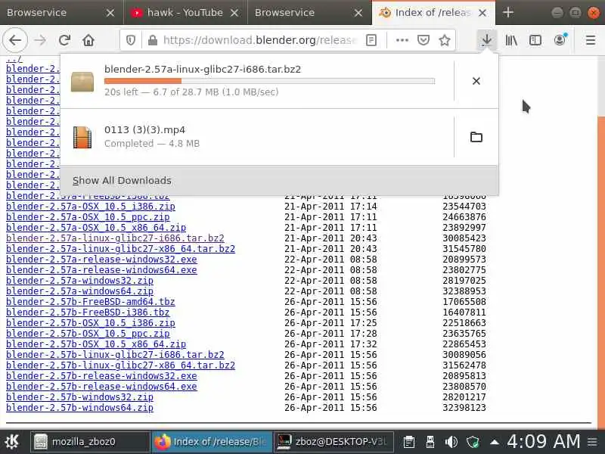Save page to Pocket icon
This screenshot has height=454, width=605.
click(423, 40)
